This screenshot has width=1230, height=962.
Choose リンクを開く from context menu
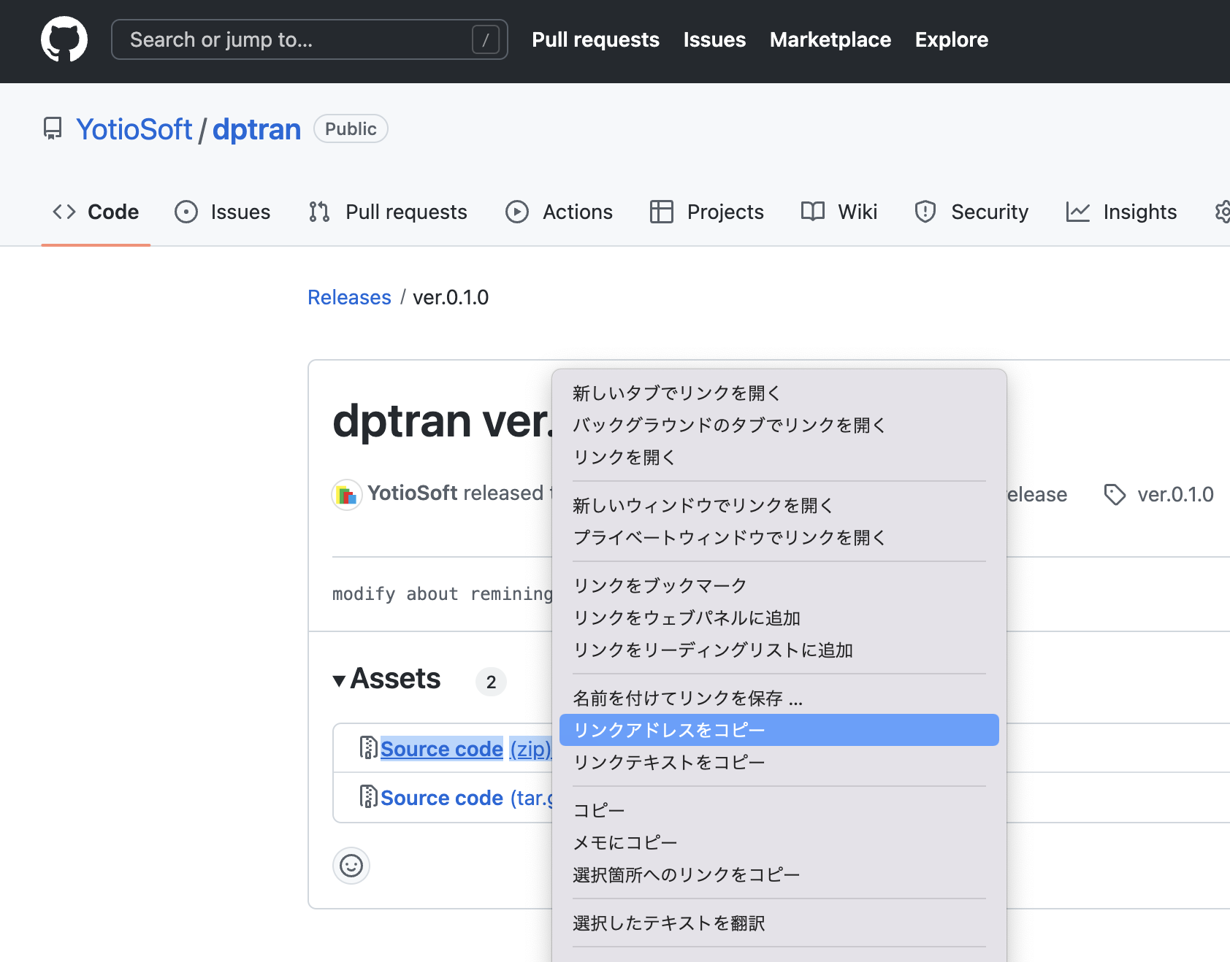[779, 458]
